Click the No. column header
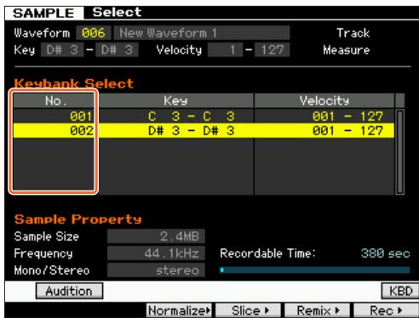This screenshot has width=419, height=318. click(x=54, y=100)
